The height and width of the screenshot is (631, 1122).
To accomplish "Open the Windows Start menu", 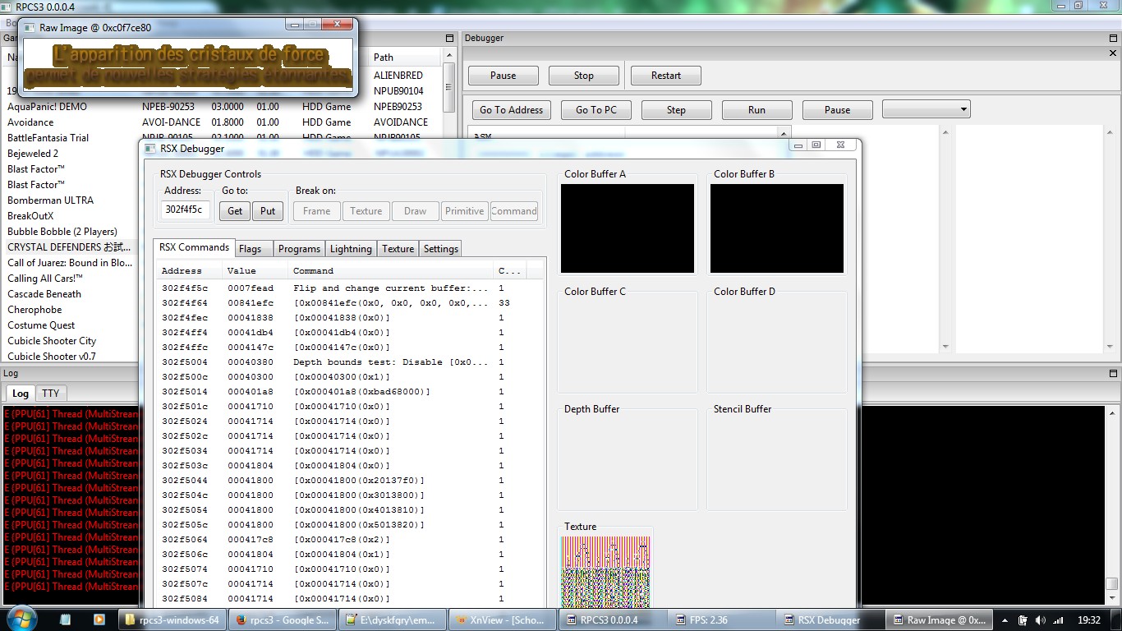I will tap(20, 619).
